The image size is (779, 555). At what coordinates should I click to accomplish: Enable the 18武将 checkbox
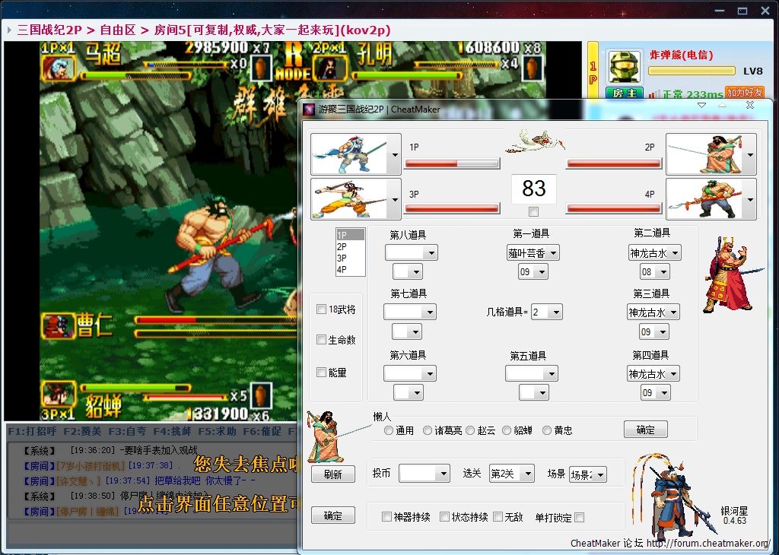coord(322,309)
